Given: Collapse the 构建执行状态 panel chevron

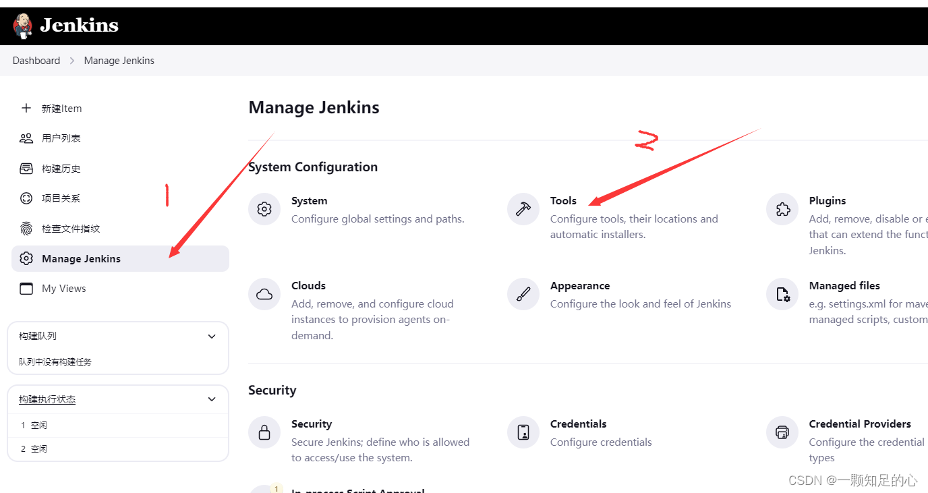Looking at the screenshot, I should point(212,399).
